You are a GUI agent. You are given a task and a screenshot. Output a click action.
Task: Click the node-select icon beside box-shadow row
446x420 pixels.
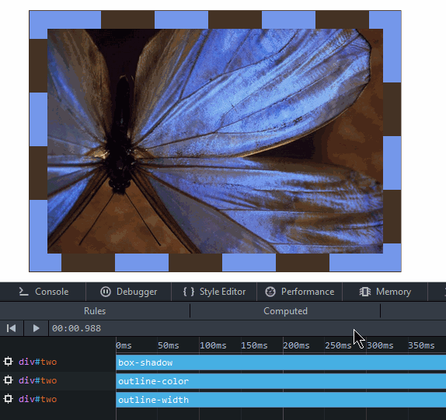9,362
